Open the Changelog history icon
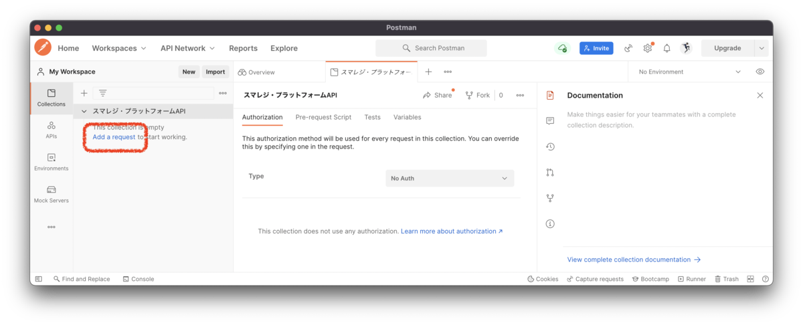 point(550,146)
